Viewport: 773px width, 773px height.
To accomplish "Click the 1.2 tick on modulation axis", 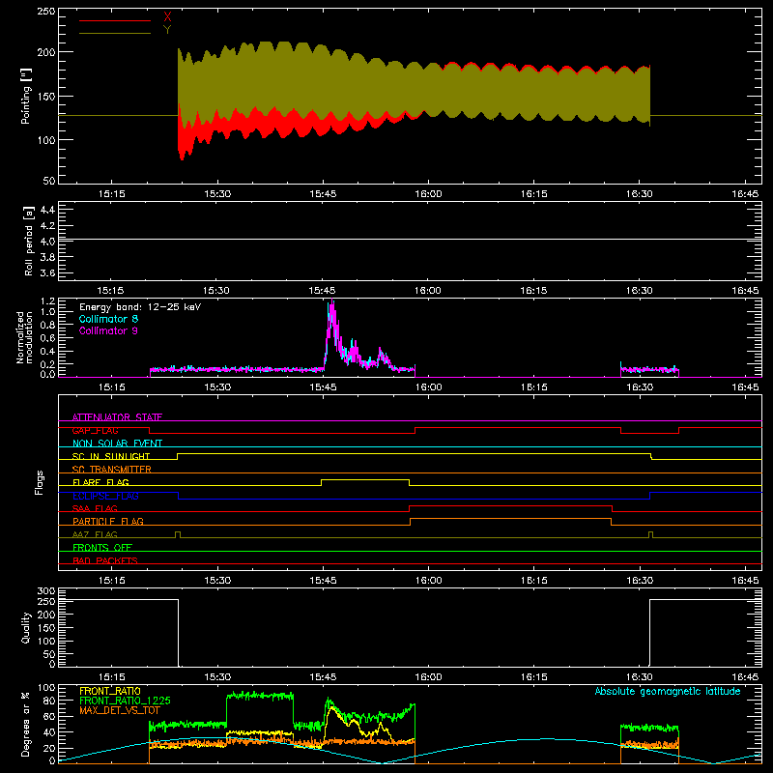I will click(47, 301).
